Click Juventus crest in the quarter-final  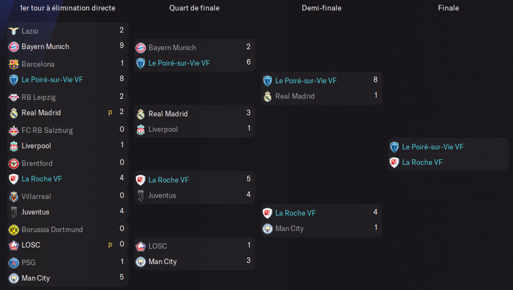(141, 196)
